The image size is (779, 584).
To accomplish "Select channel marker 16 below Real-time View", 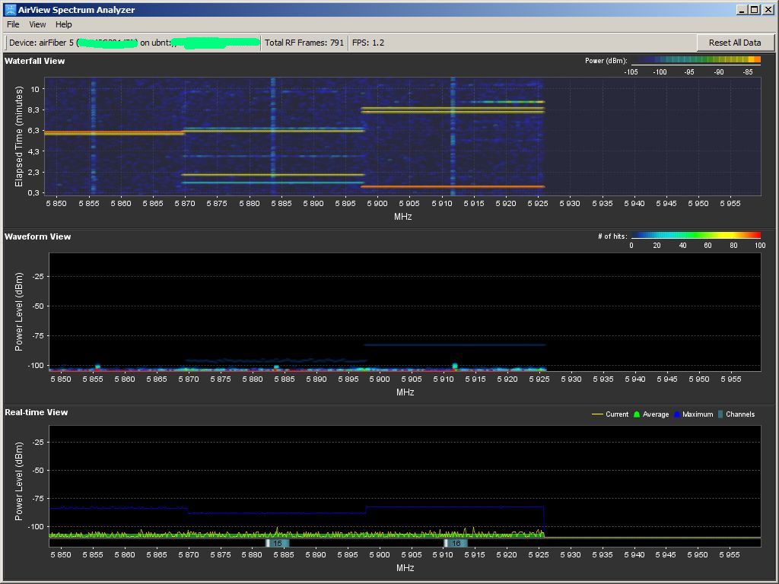I will pos(456,543).
